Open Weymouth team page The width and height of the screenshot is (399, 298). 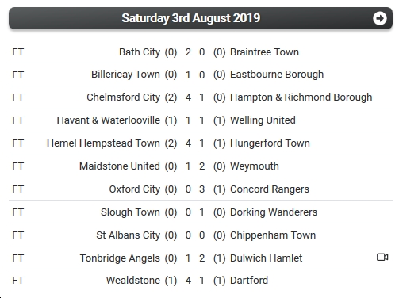(x=255, y=166)
